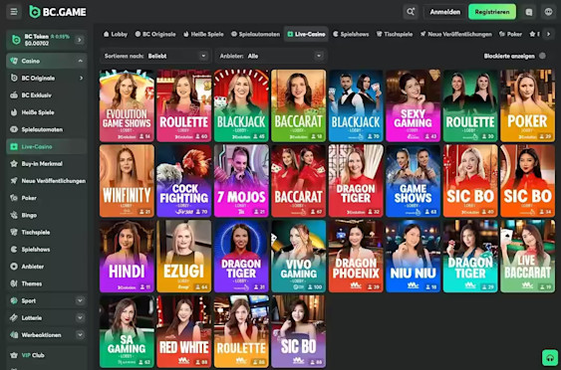Click the Sport ball icon

[x=14, y=300]
